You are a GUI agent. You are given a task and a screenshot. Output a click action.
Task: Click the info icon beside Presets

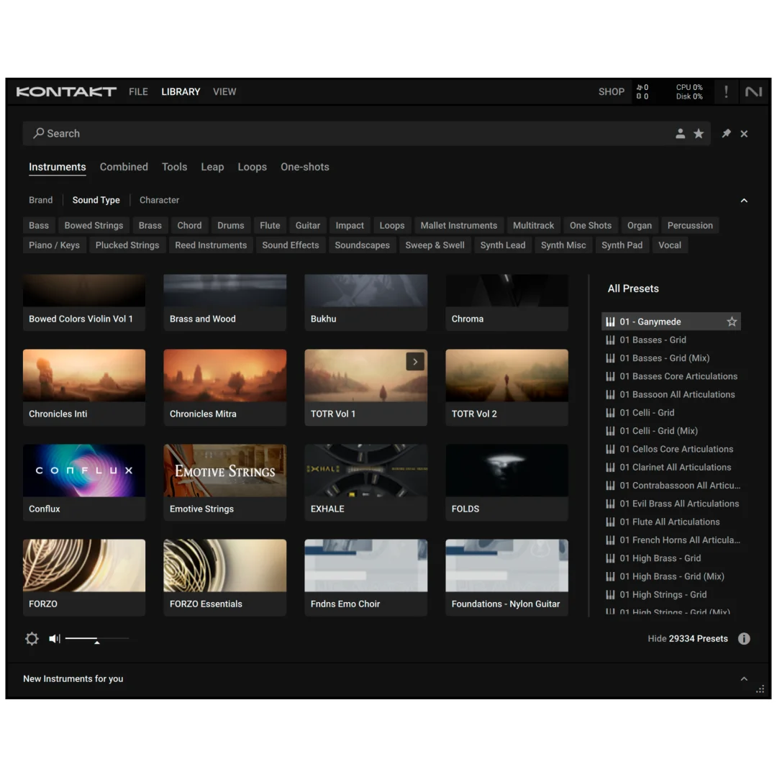[x=744, y=639]
